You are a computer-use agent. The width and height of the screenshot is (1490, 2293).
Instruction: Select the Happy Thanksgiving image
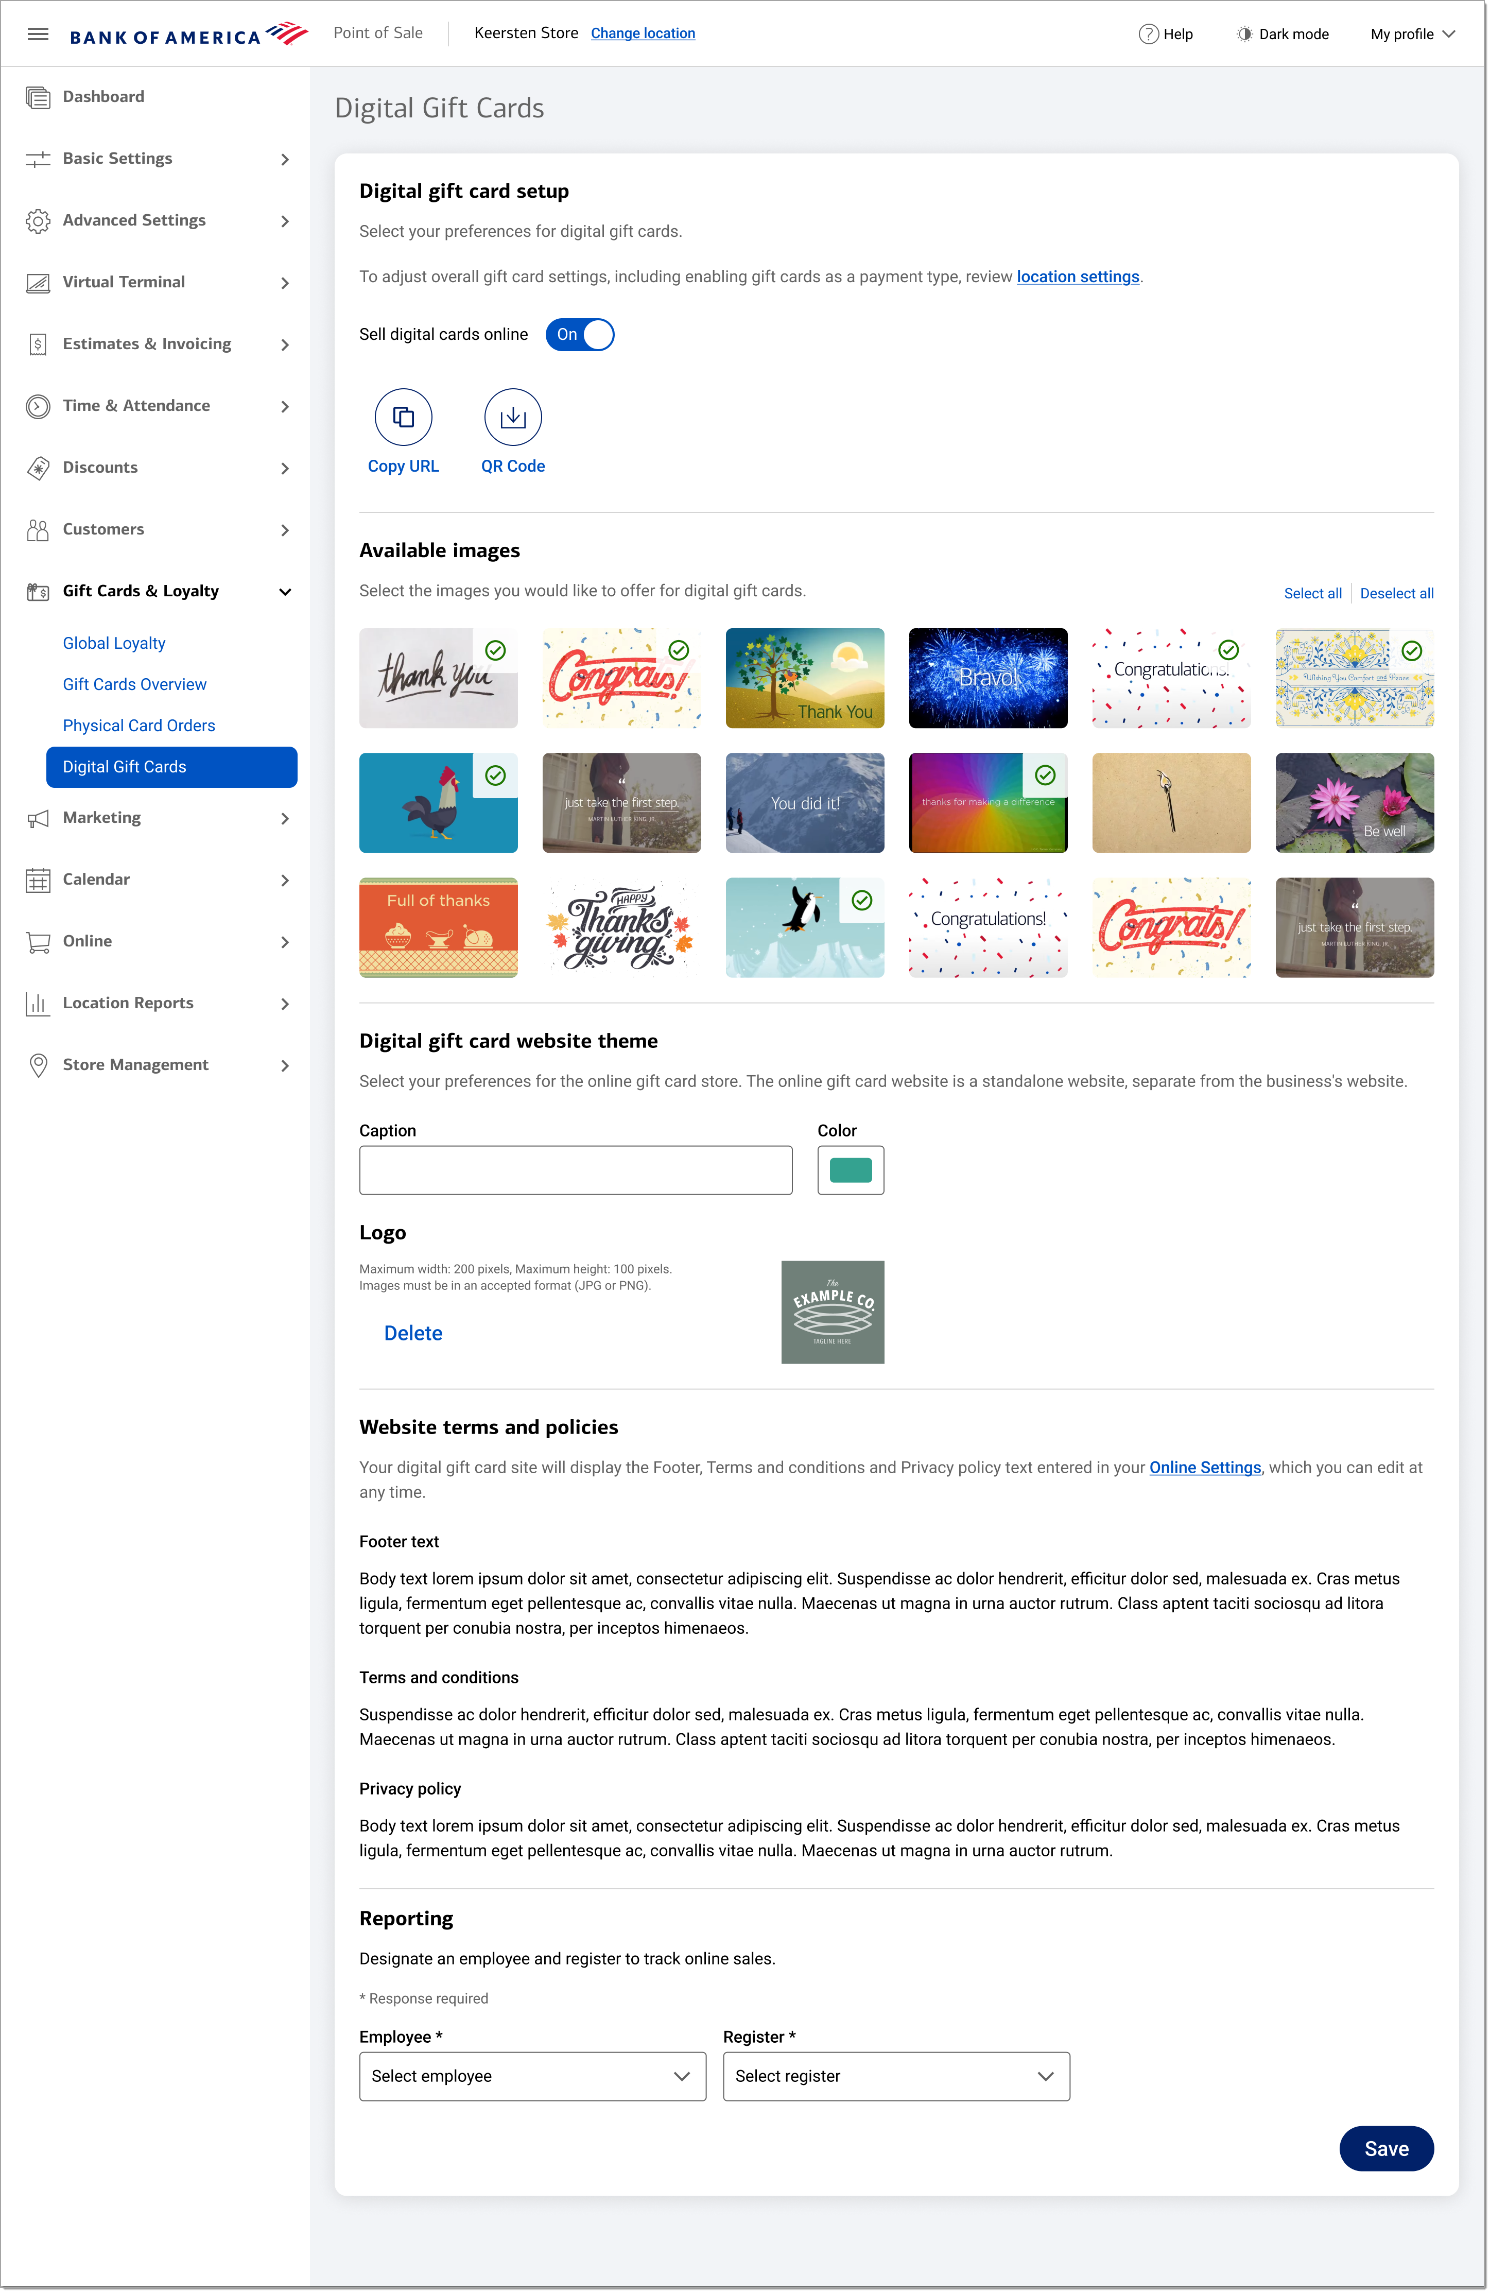(621, 927)
